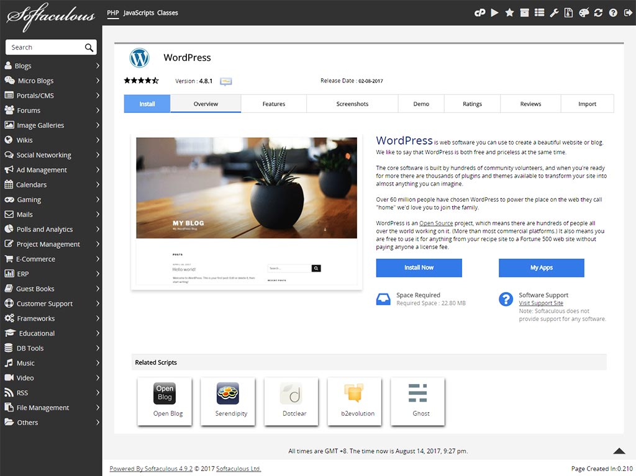
Task: Expand the File Management category
Action: point(51,408)
